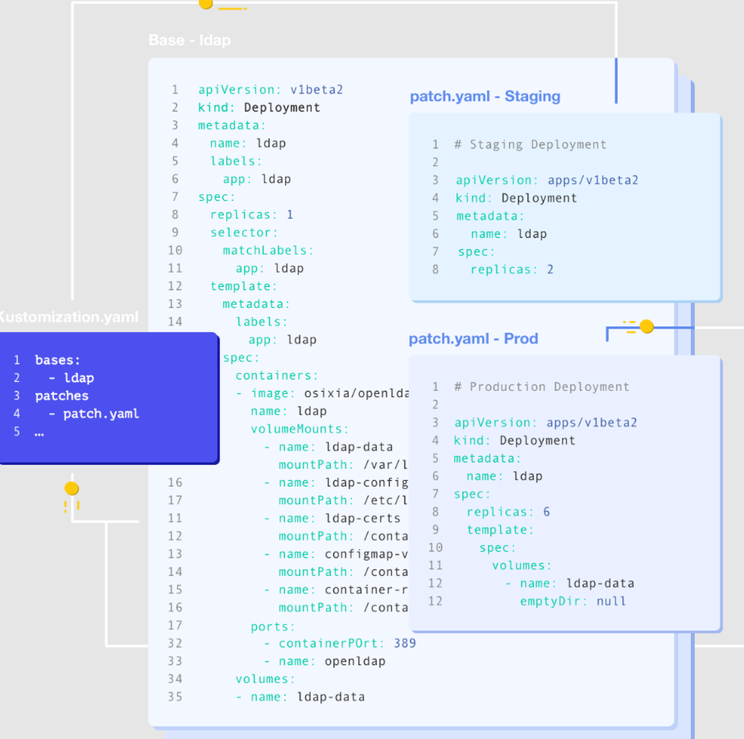Select the replicas: 6 line in Prod patch
Viewport: 744px width, 739px height.
tap(508, 512)
